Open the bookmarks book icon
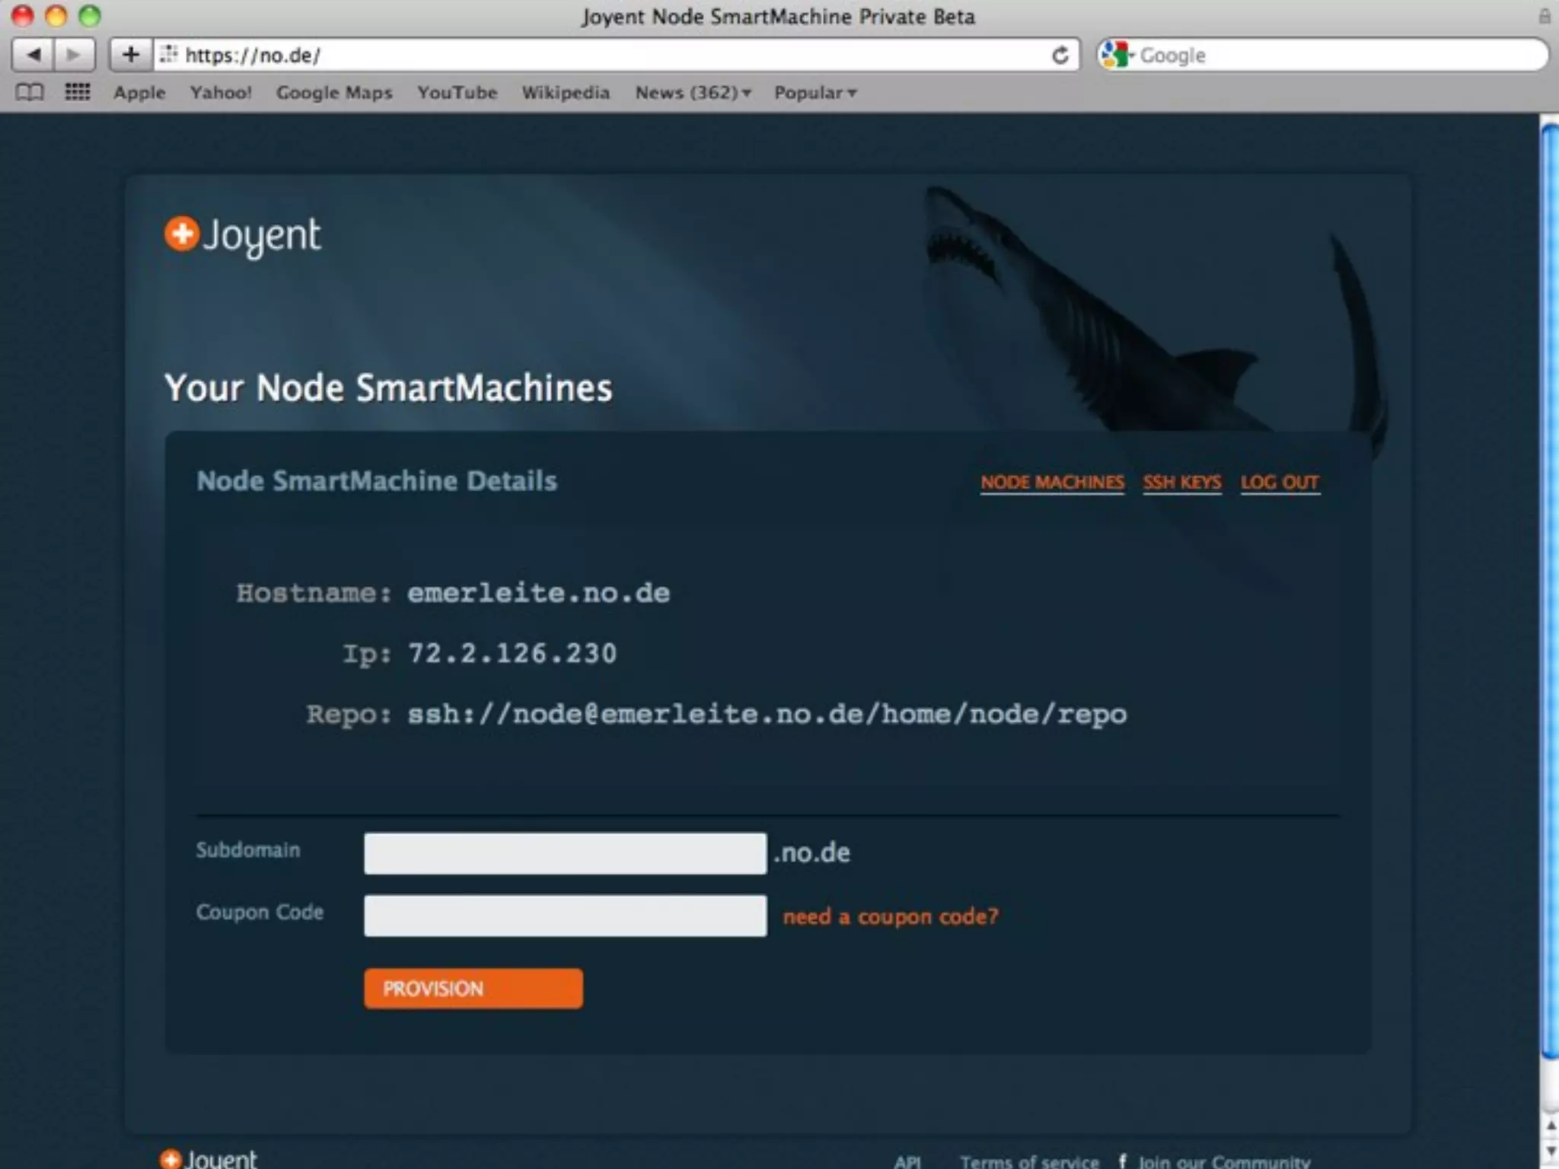 pyautogui.click(x=30, y=93)
